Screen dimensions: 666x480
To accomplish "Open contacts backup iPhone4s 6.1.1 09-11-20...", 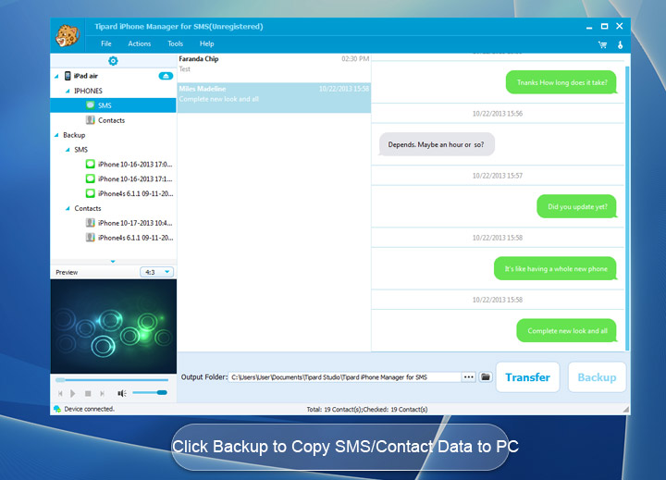I will coord(129,238).
